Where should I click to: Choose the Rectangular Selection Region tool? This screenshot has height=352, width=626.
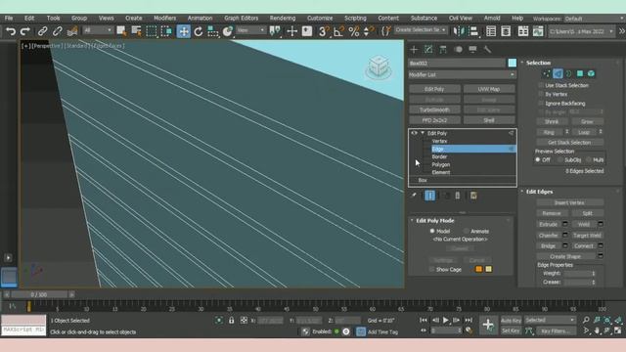click(x=152, y=31)
